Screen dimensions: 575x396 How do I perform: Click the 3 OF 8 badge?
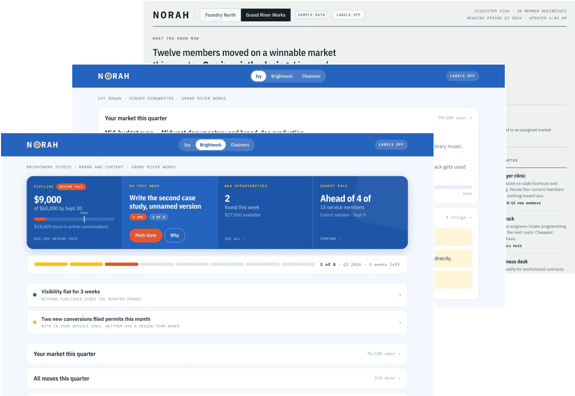click(158, 217)
